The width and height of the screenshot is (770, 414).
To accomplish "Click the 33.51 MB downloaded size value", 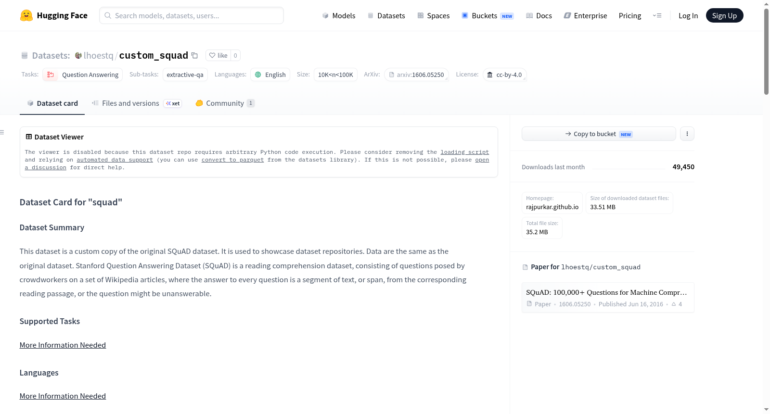I will click(x=603, y=207).
